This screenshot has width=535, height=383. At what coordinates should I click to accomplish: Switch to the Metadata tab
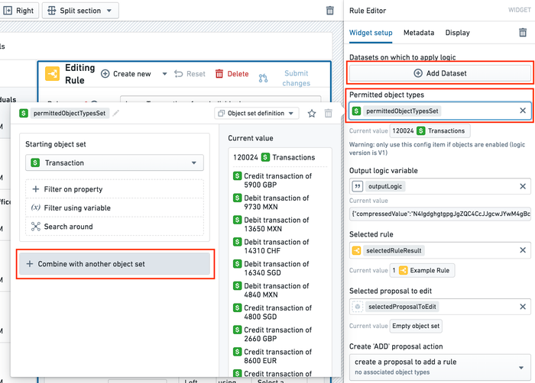tap(419, 33)
